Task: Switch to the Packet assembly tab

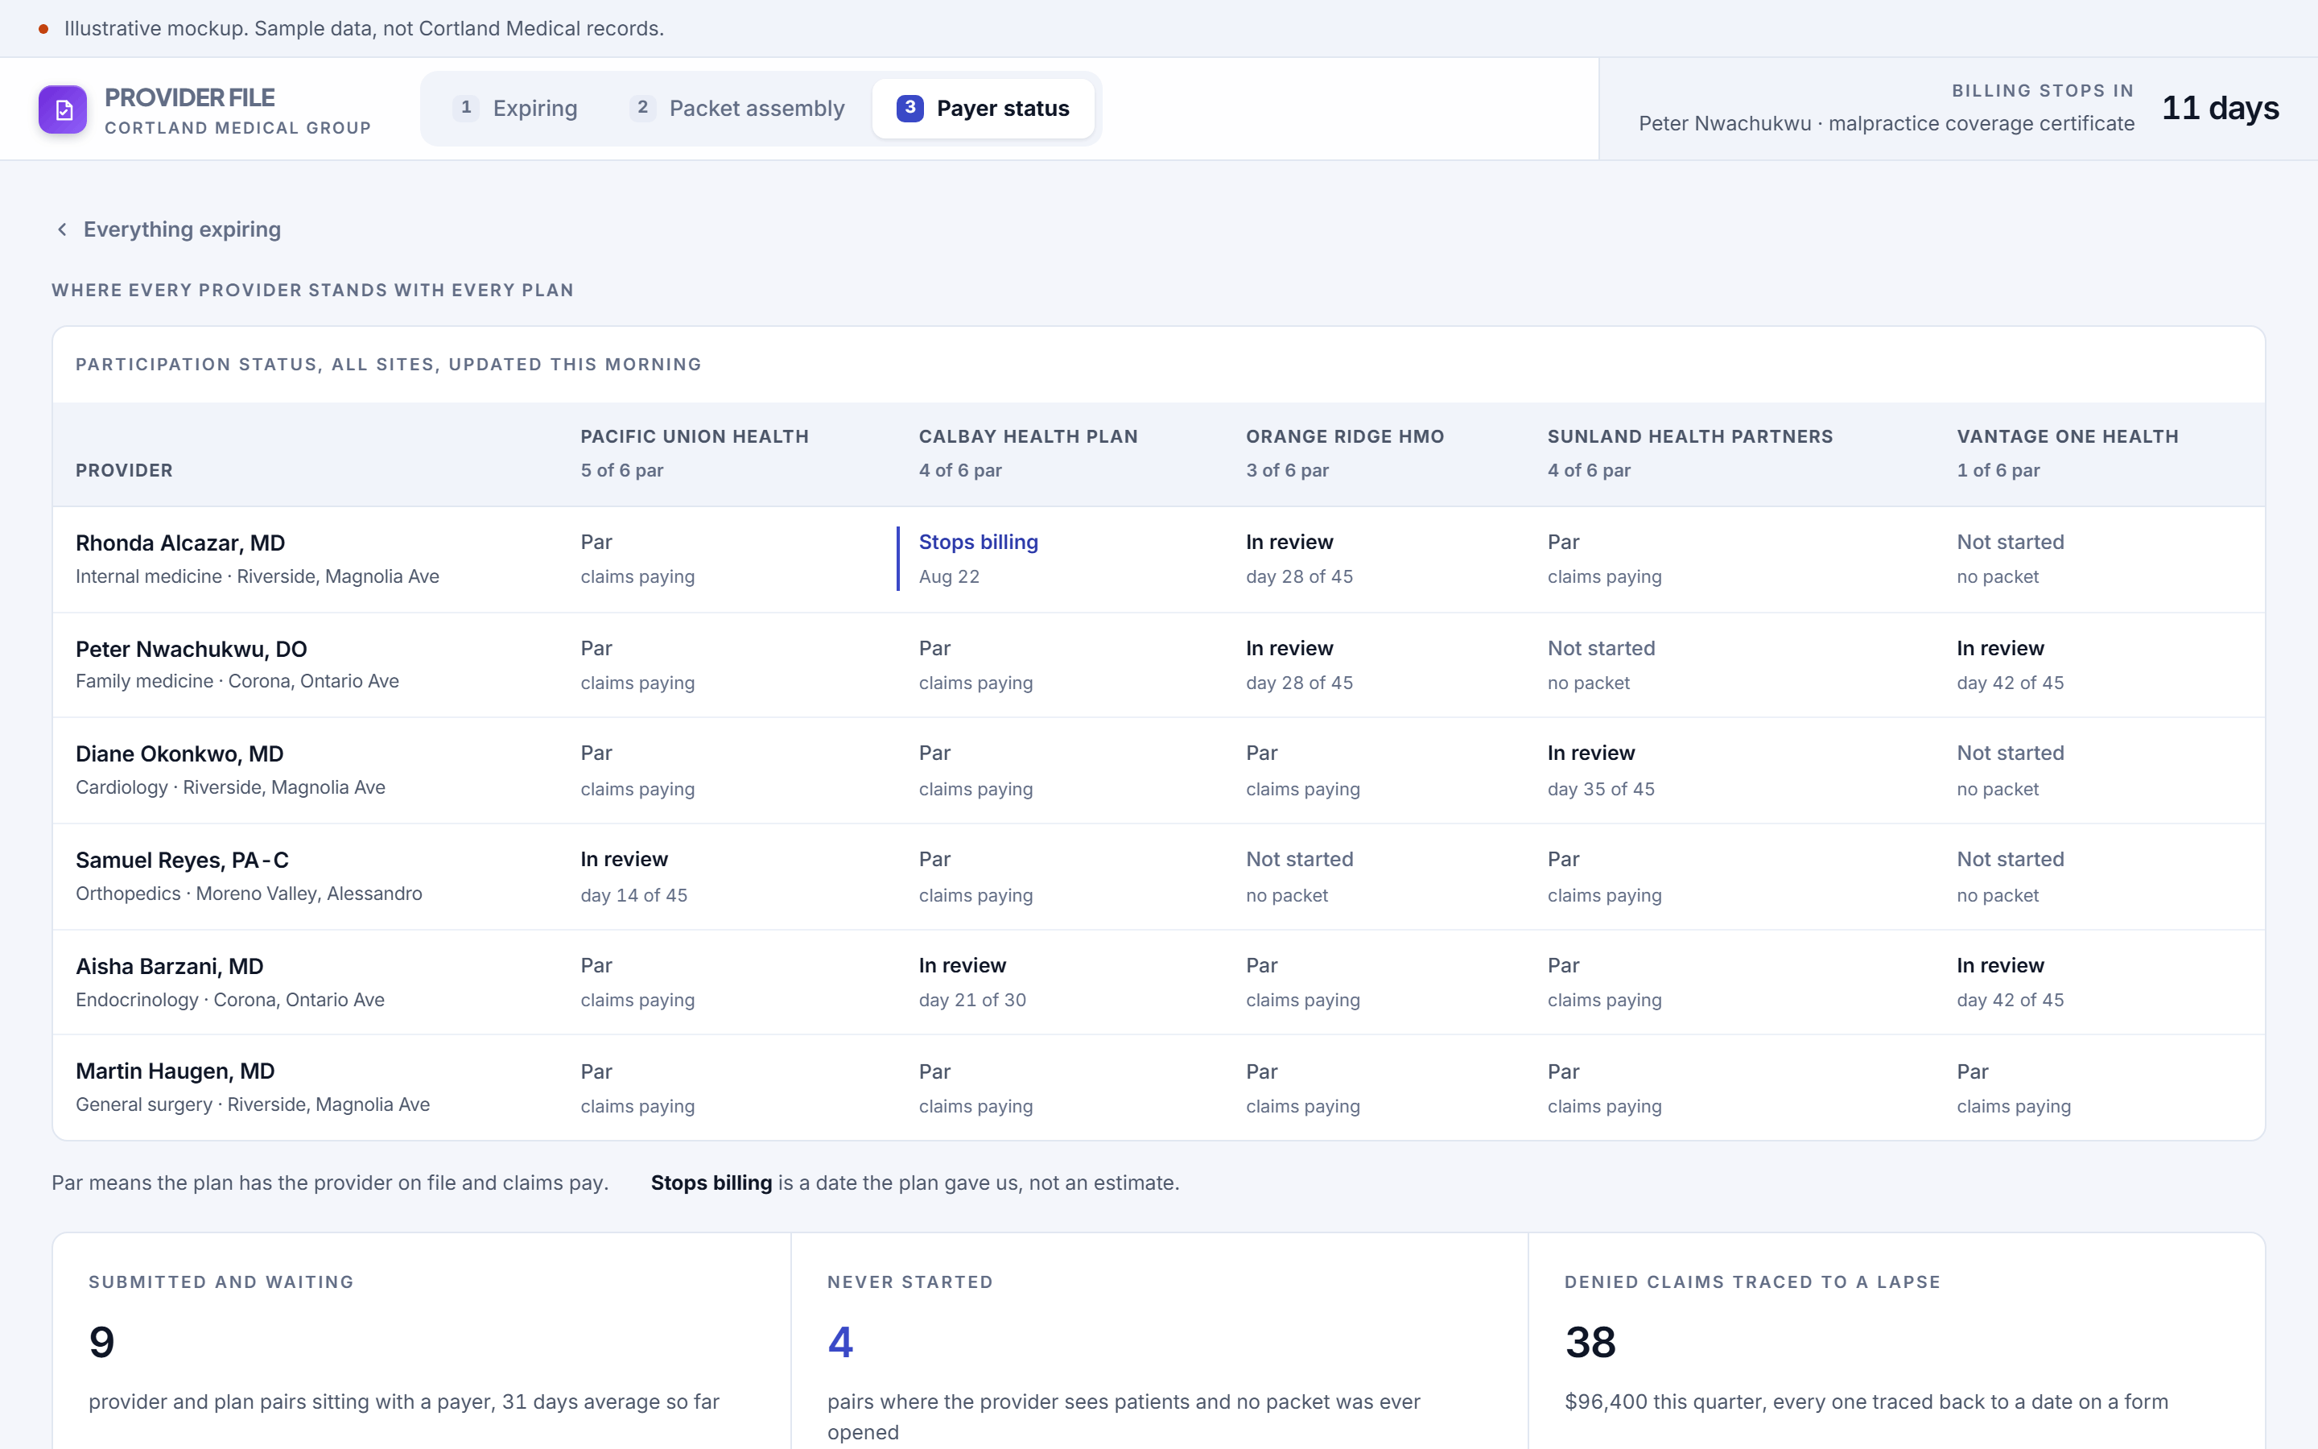Action: [737, 109]
